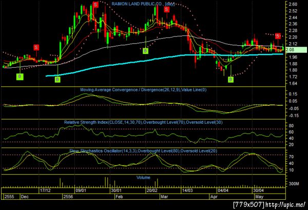Click the May month label
The image size is (308, 210).
tap(259, 197)
